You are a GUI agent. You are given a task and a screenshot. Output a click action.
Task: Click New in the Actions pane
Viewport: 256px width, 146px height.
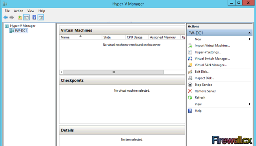tap(198, 39)
